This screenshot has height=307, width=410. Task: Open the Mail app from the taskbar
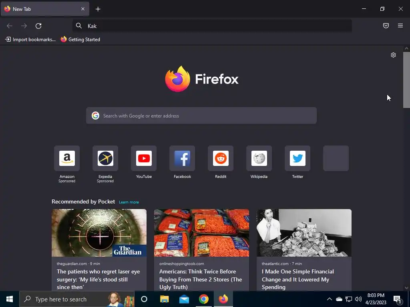[184, 299]
